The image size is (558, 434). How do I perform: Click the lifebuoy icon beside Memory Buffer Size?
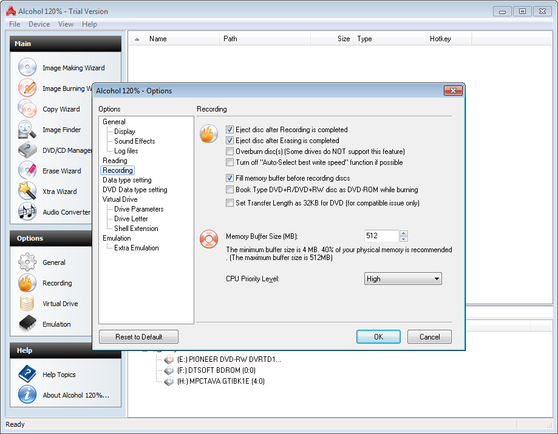coord(208,239)
